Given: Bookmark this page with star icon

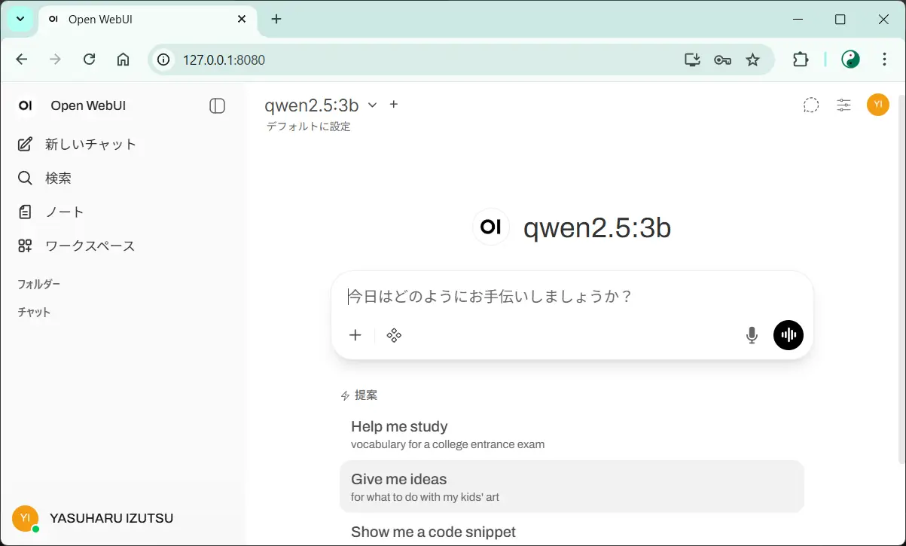Looking at the screenshot, I should (x=752, y=59).
